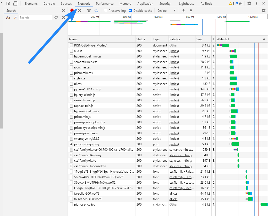Switch to the Elements tab
The width and height of the screenshot is (268, 216).
31,4
